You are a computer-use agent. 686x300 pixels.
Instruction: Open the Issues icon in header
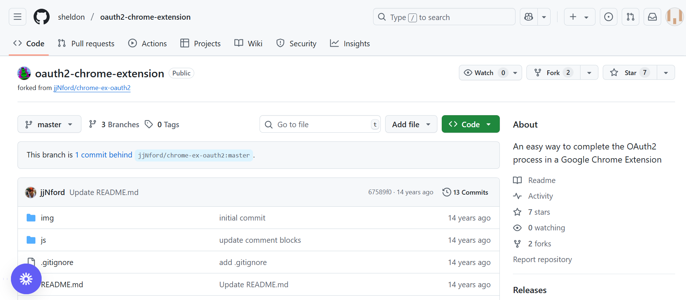pyautogui.click(x=609, y=17)
